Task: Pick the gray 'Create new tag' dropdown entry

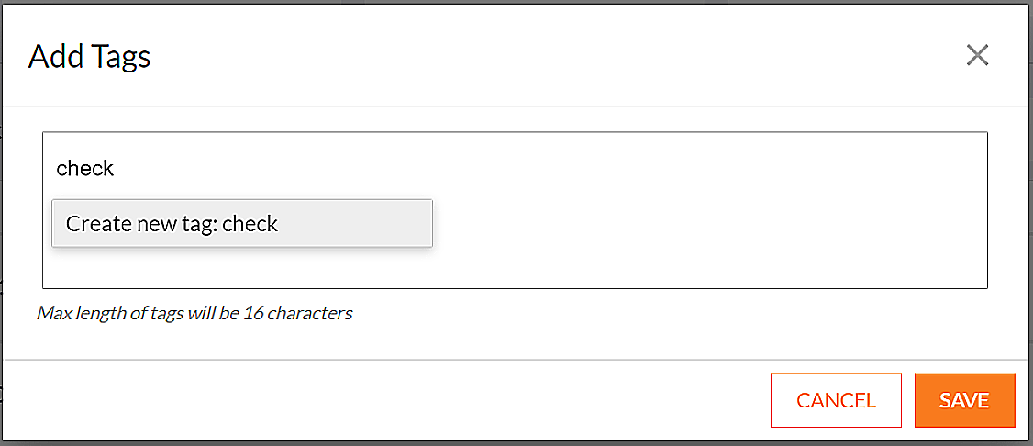Action: click(x=242, y=223)
